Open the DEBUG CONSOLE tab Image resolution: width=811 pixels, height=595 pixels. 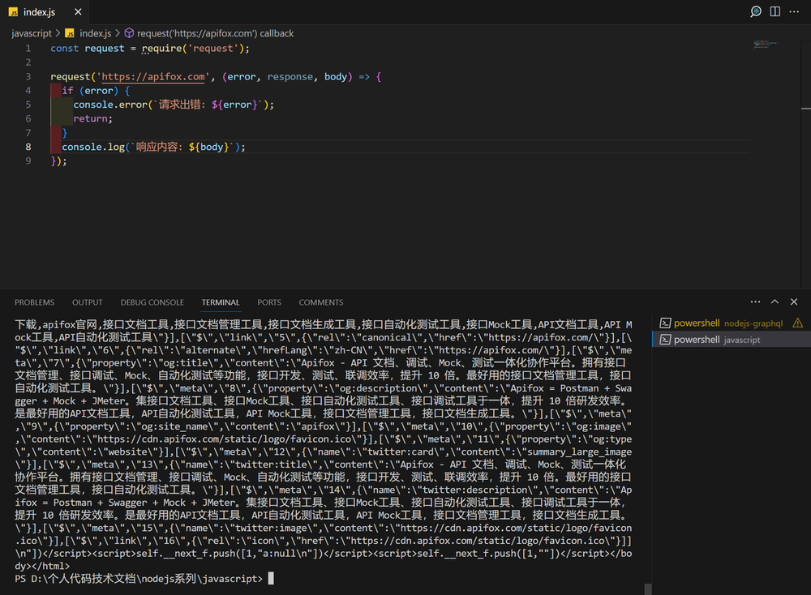(x=152, y=302)
